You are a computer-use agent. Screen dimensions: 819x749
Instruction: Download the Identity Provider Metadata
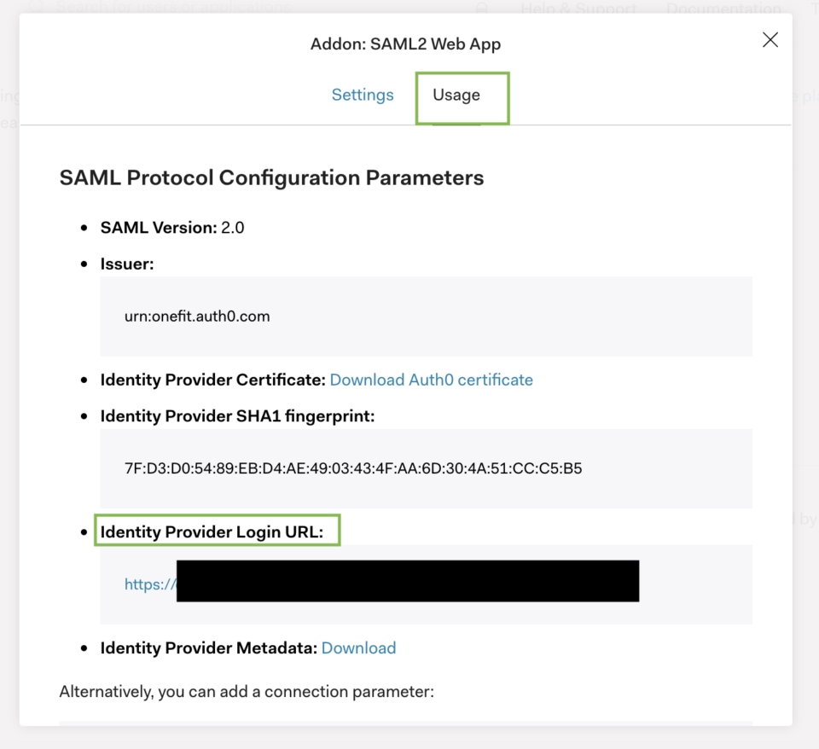358,647
